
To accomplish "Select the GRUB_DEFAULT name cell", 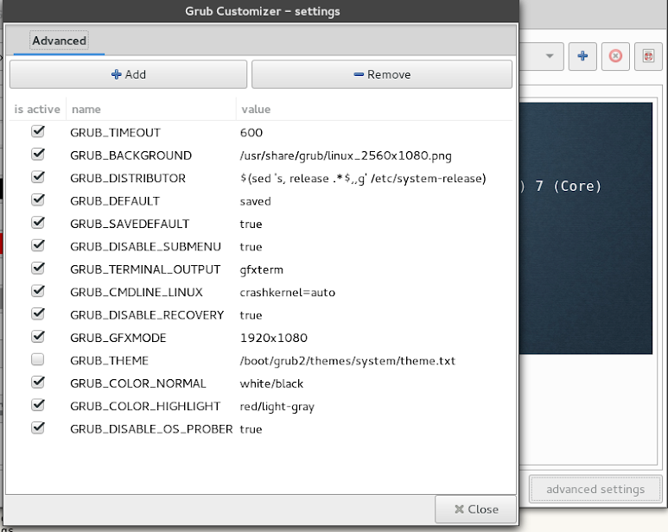I will click(x=115, y=201).
